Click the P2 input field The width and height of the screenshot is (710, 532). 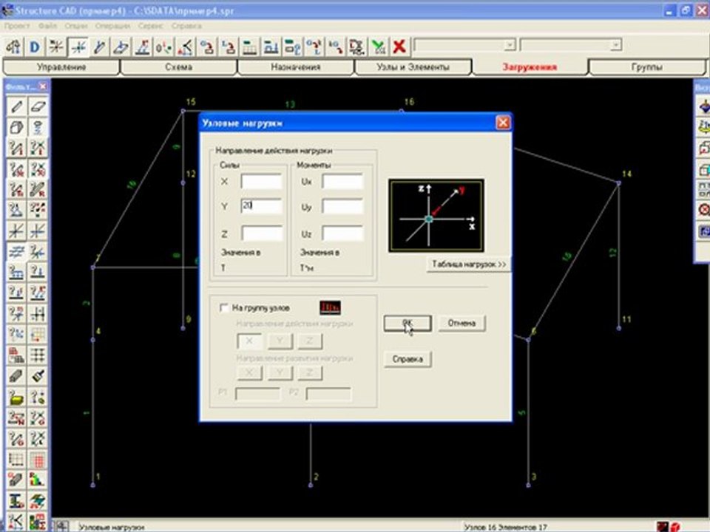click(328, 394)
